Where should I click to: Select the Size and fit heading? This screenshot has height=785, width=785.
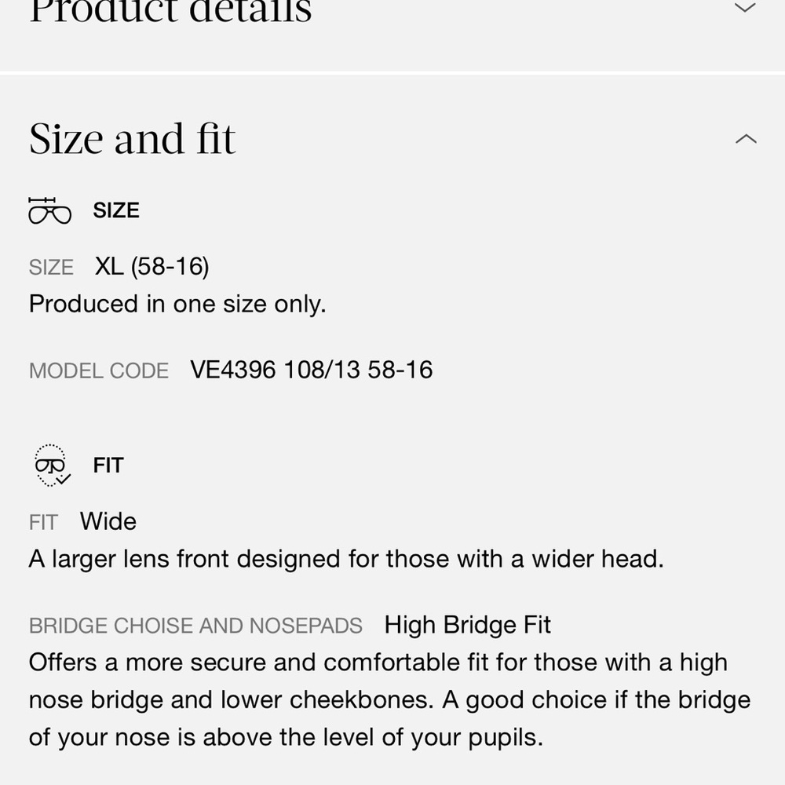coord(132,138)
